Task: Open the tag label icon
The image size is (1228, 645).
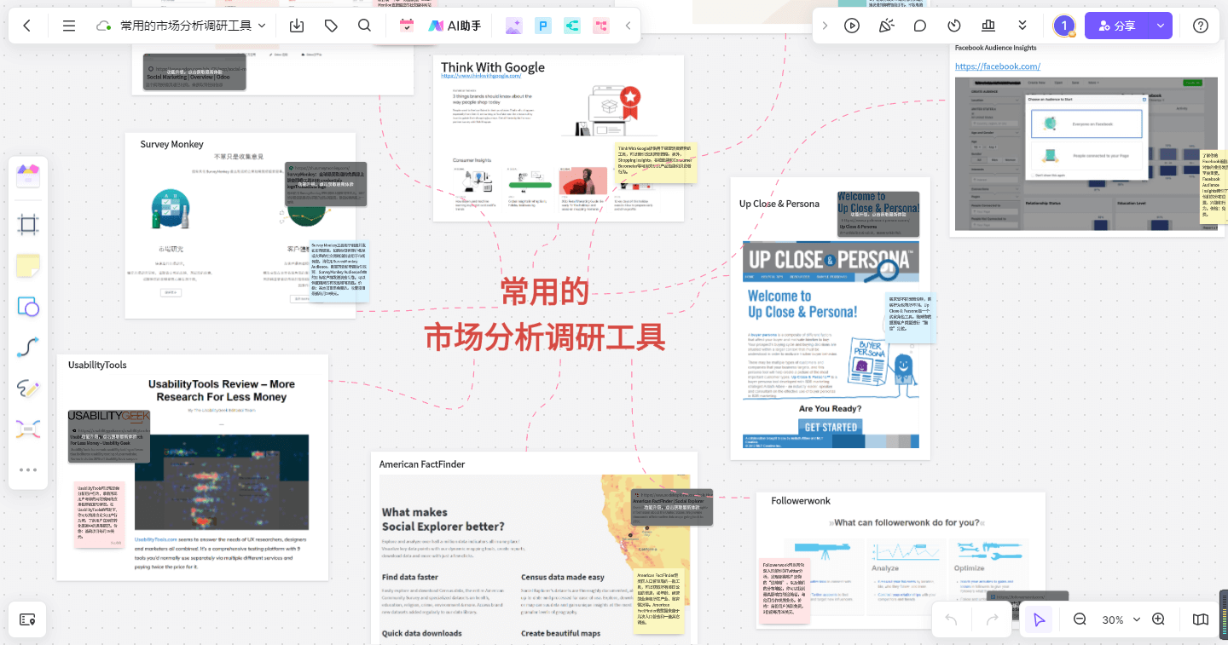Action: click(331, 26)
